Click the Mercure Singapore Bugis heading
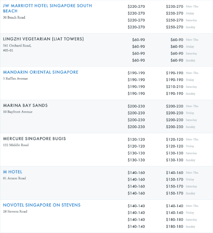The image size is (213, 233). pyautogui.click(x=35, y=139)
